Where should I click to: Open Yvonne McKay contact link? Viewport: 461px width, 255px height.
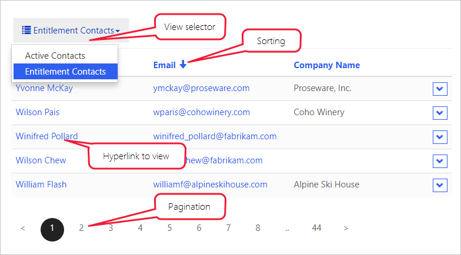(x=41, y=88)
